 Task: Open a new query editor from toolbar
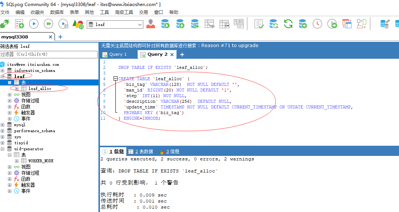[x=19, y=24]
